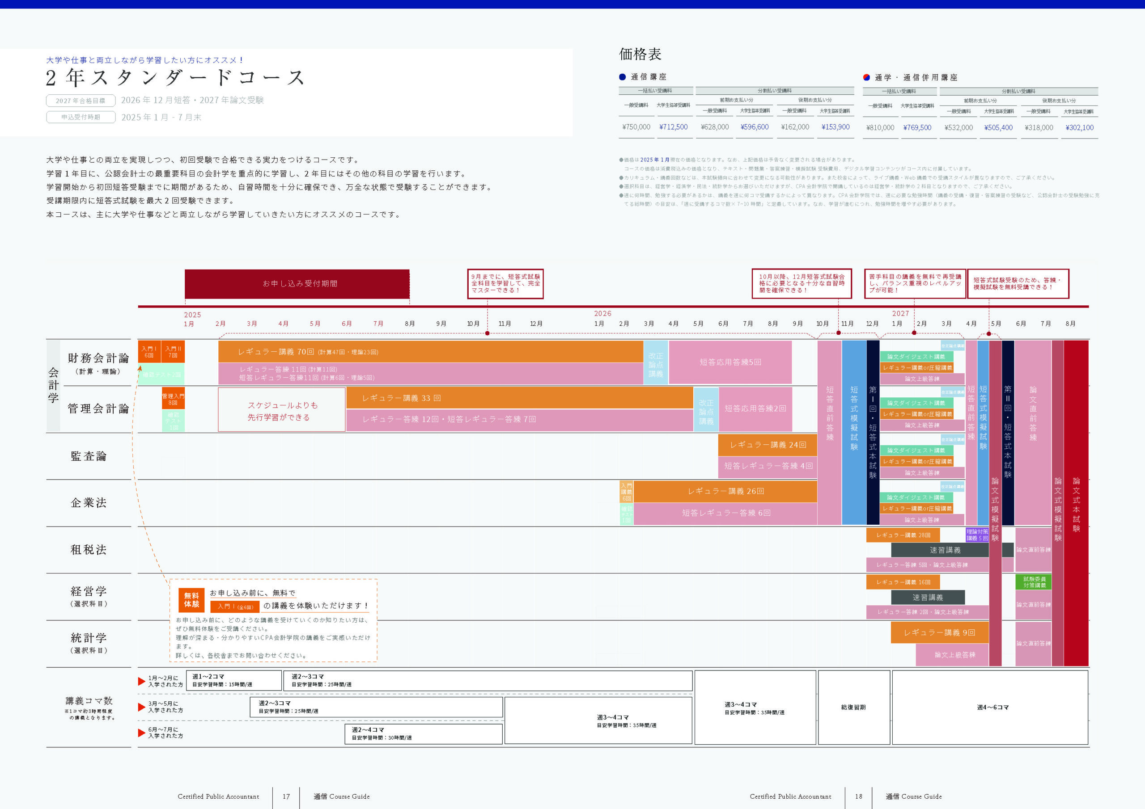This screenshot has height=809, width=1145.
Task: Click the 週4〜6コマ box
Action: (990, 707)
